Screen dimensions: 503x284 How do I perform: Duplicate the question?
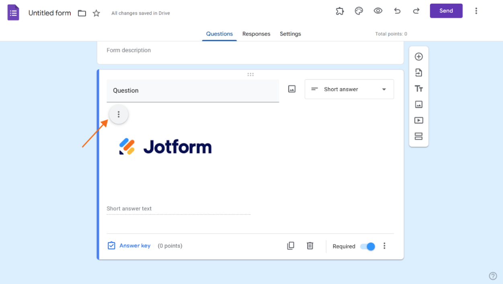(x=291, y=246)
